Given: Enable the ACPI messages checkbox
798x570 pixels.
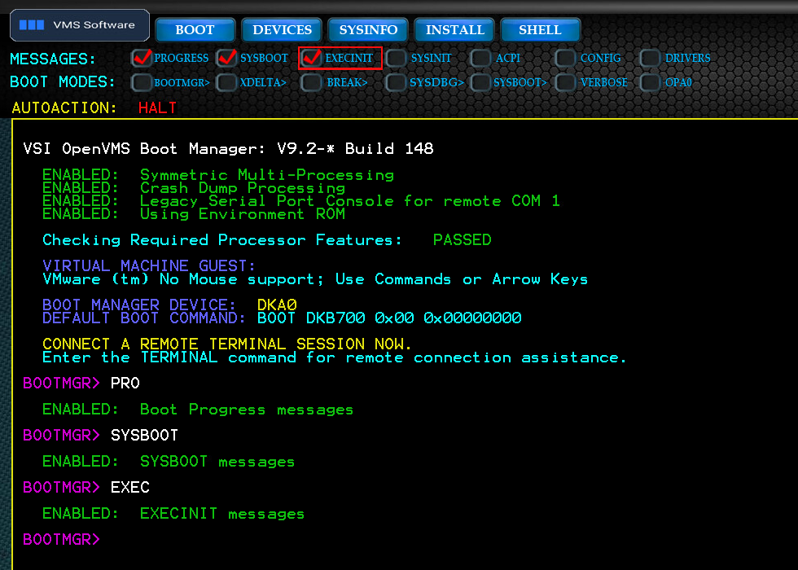Looking at the screenshot, I should tap(480, 58).
